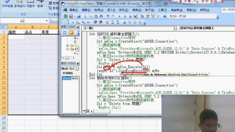Open dropdown arrow beside Insert UserForm
Screen dimensions: 235x132
75,16
